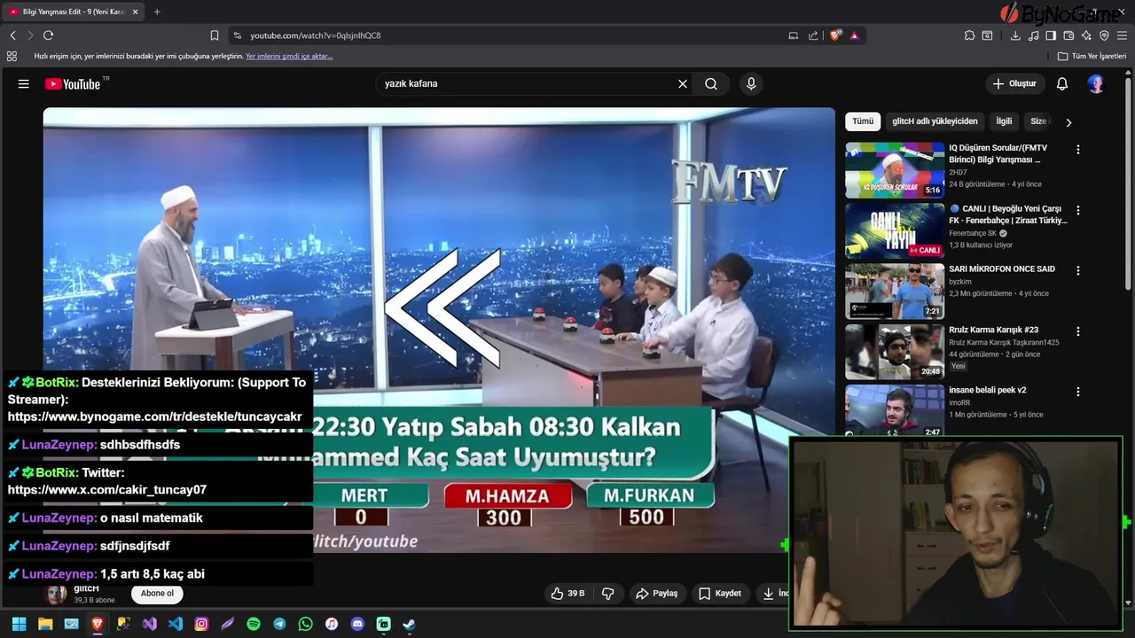Open the Brave Leo AI sparkle icon
1135x638 pixels.
[1086, 35]
